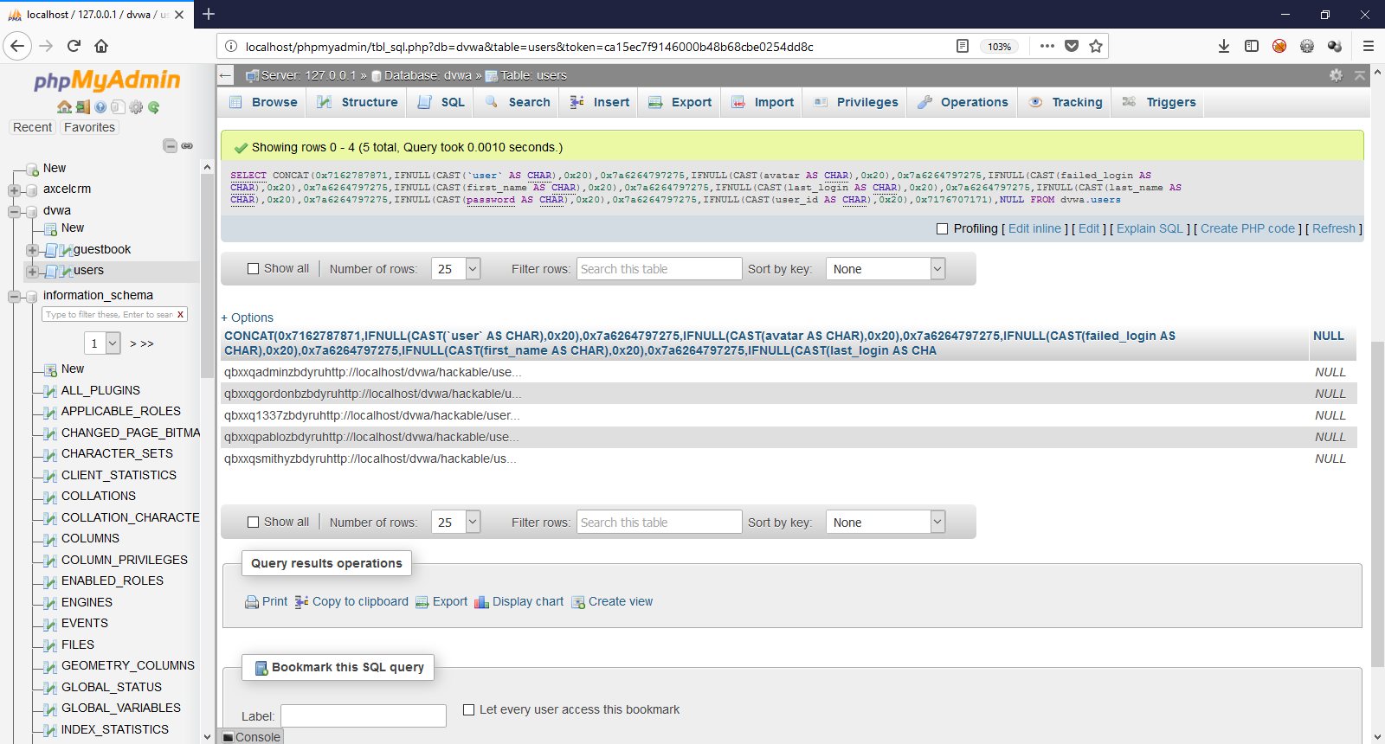This screenshot has height=744, width=1385.
Task: Open the SQL documentation pages icon
Action: tap(119, 107)
